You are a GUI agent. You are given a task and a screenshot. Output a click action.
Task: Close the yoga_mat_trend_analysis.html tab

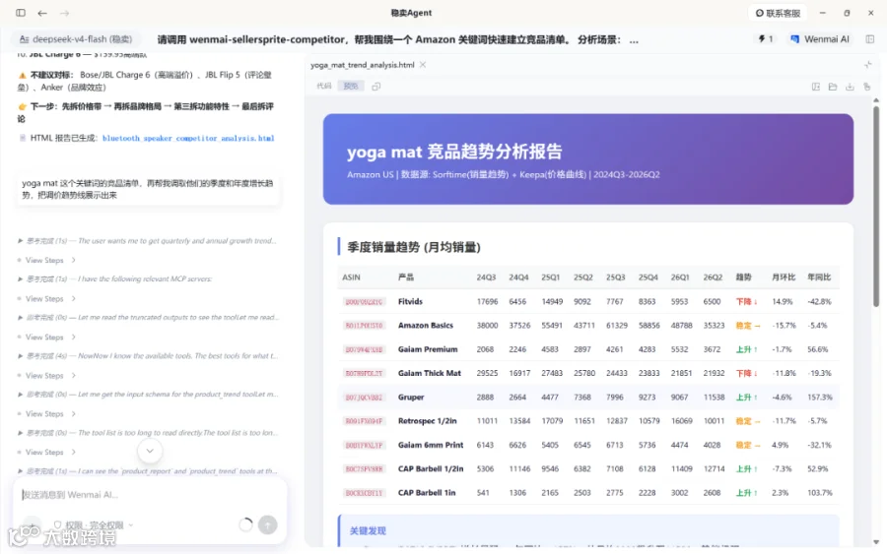423,65
